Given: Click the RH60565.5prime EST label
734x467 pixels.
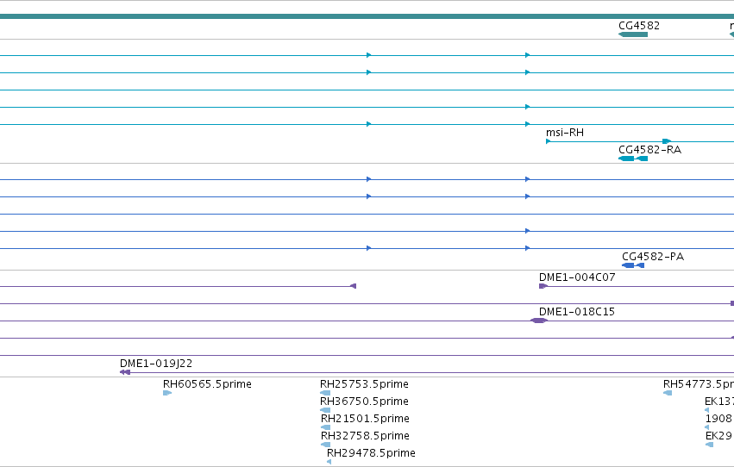Looking at the screenshot, I should (207, 384).
